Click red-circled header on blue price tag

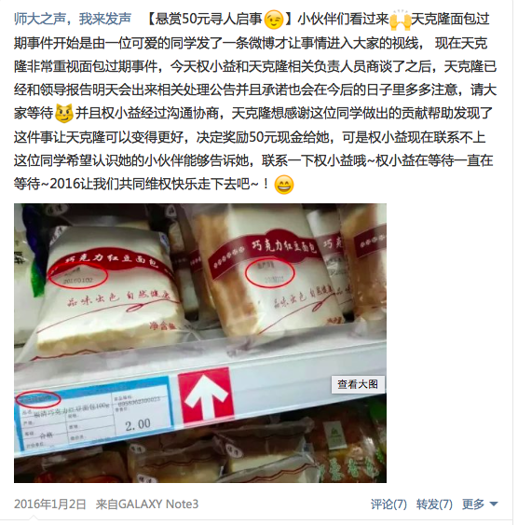[x=38, y=398]
